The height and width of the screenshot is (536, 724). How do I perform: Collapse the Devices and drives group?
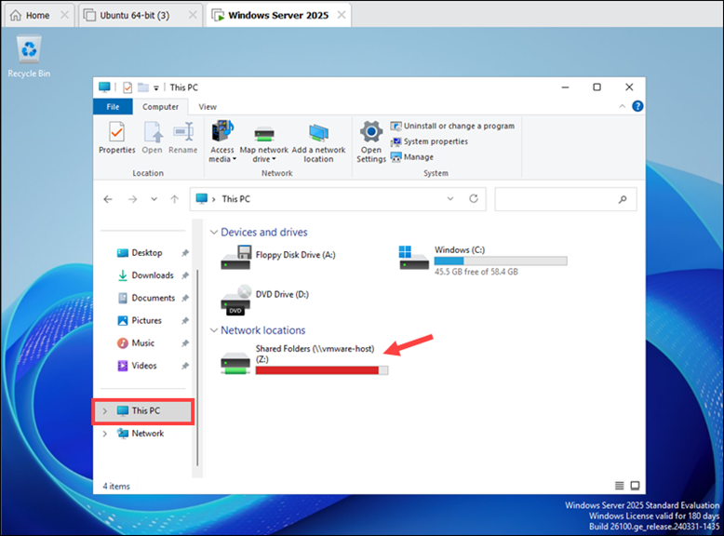click(x=213, y=233)
